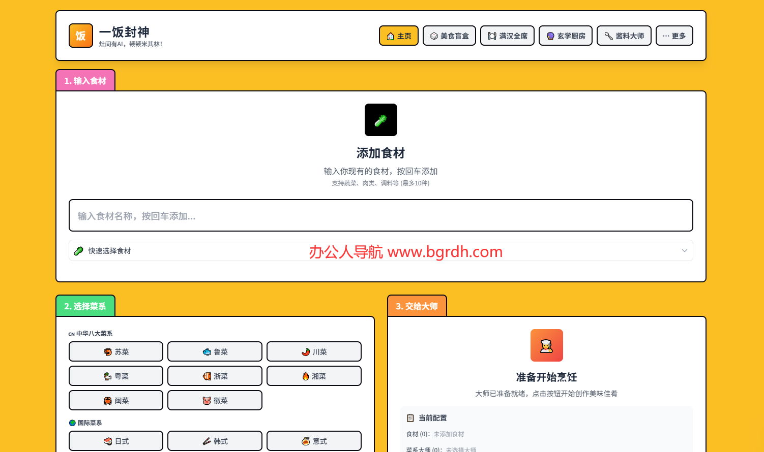764x452 pixels.
Task: Open the 美食盲盒 page
Action: (x=449, y=36)
